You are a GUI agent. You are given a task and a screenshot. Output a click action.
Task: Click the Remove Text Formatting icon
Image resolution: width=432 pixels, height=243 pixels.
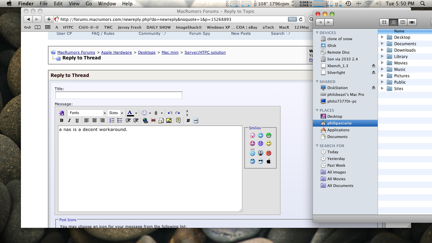coord(62,113)
